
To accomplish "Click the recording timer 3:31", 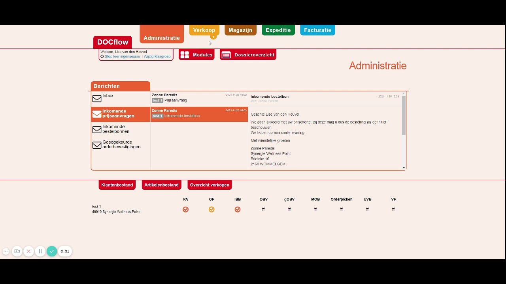I will [65, 251].
